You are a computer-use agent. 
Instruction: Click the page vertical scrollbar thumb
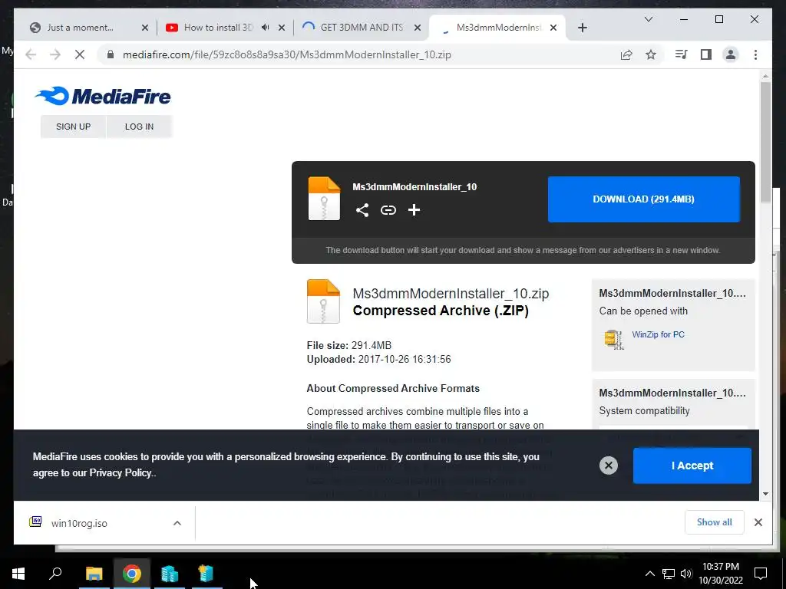pos(765,143)
